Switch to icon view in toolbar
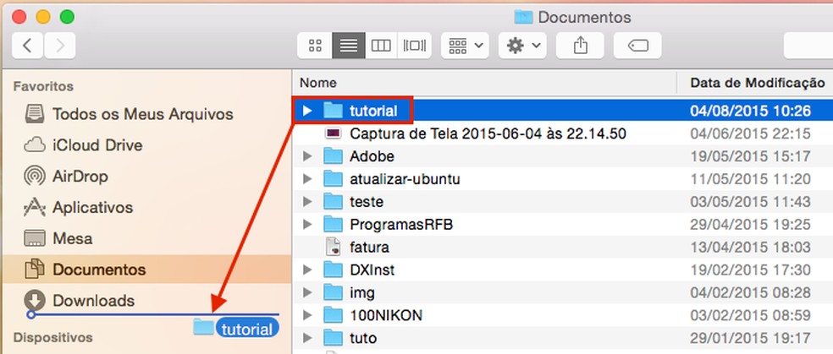Image resolution: width=833 pixels, height=354 pixels. [315, 45]
